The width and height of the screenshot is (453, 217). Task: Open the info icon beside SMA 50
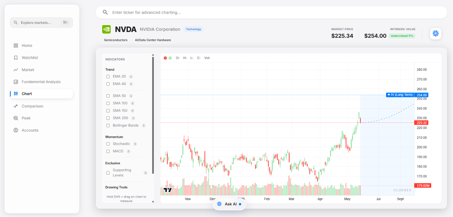(x=131, y=96)
